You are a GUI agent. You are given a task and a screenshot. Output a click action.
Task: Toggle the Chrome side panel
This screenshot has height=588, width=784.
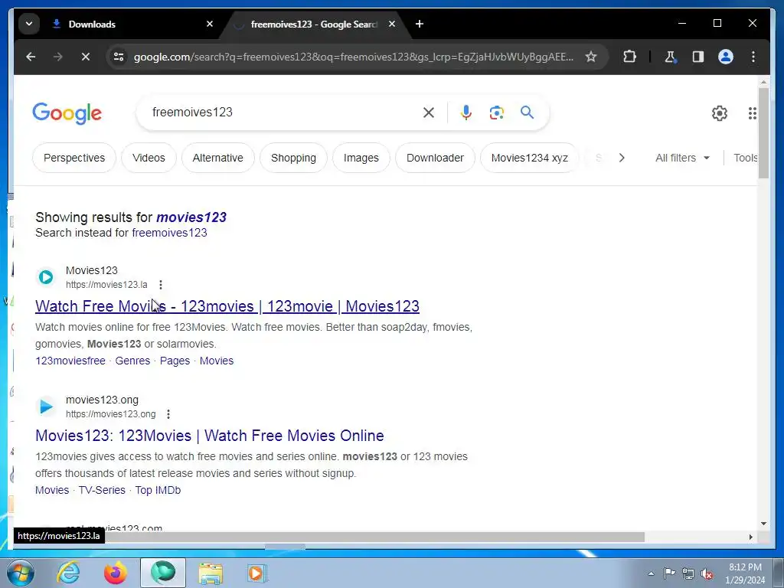(698, 57)
